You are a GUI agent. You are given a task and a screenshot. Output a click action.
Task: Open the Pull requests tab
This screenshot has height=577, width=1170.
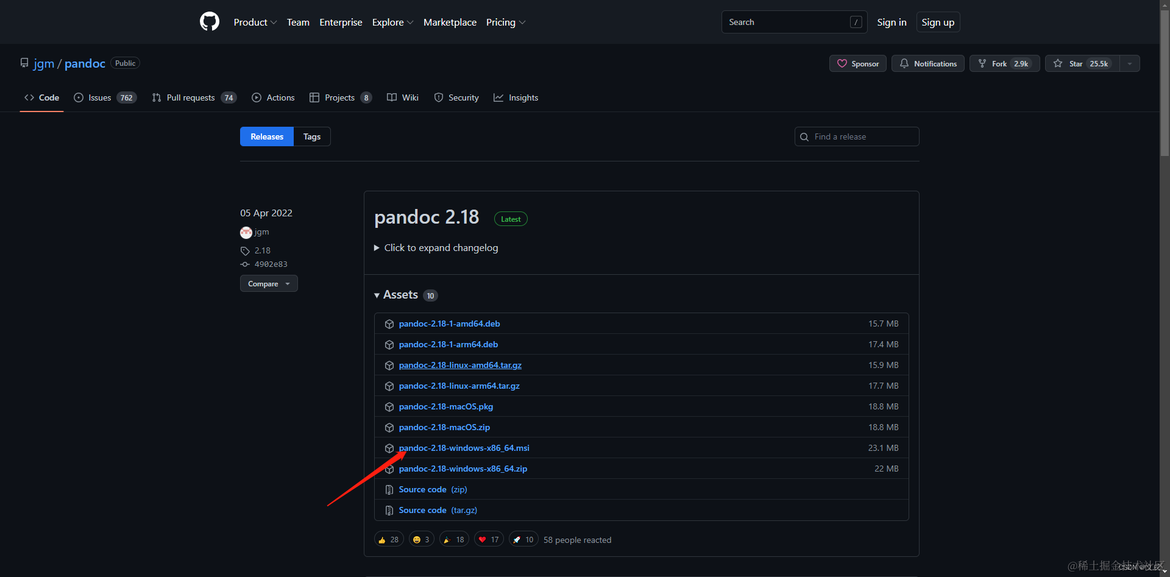point(194,97)
